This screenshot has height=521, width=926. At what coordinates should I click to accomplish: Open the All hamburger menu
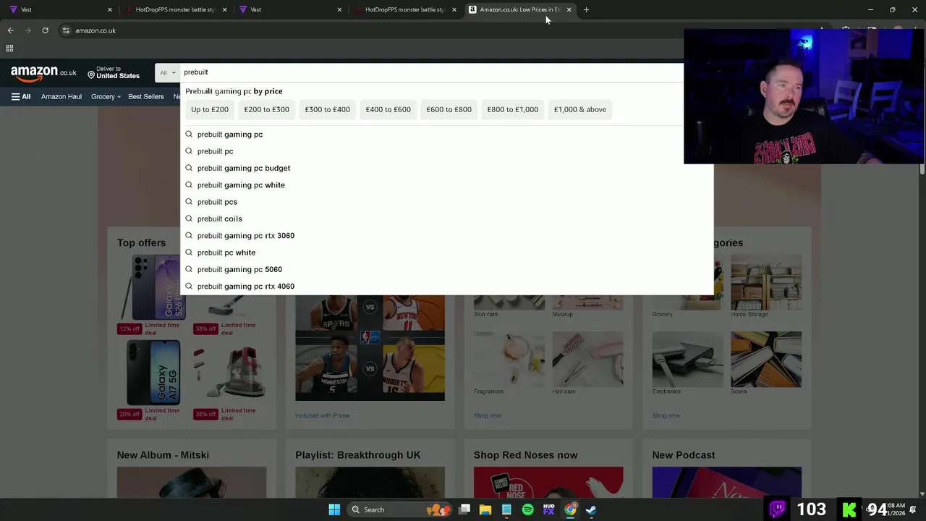21,96
